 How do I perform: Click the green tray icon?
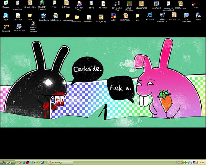[185, 163]
